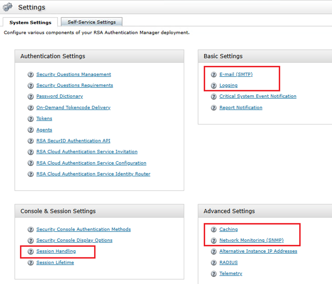332x284 pixels.
Task: Click help icon beside Caching link
Action: (214, 229)
